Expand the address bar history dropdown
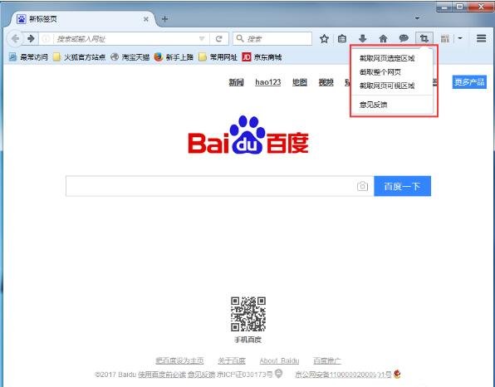This screenshot has width=495, height=387. (202, 39)
